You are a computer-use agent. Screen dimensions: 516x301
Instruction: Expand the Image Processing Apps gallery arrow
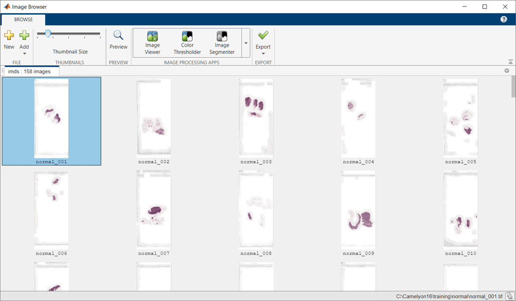245,43
